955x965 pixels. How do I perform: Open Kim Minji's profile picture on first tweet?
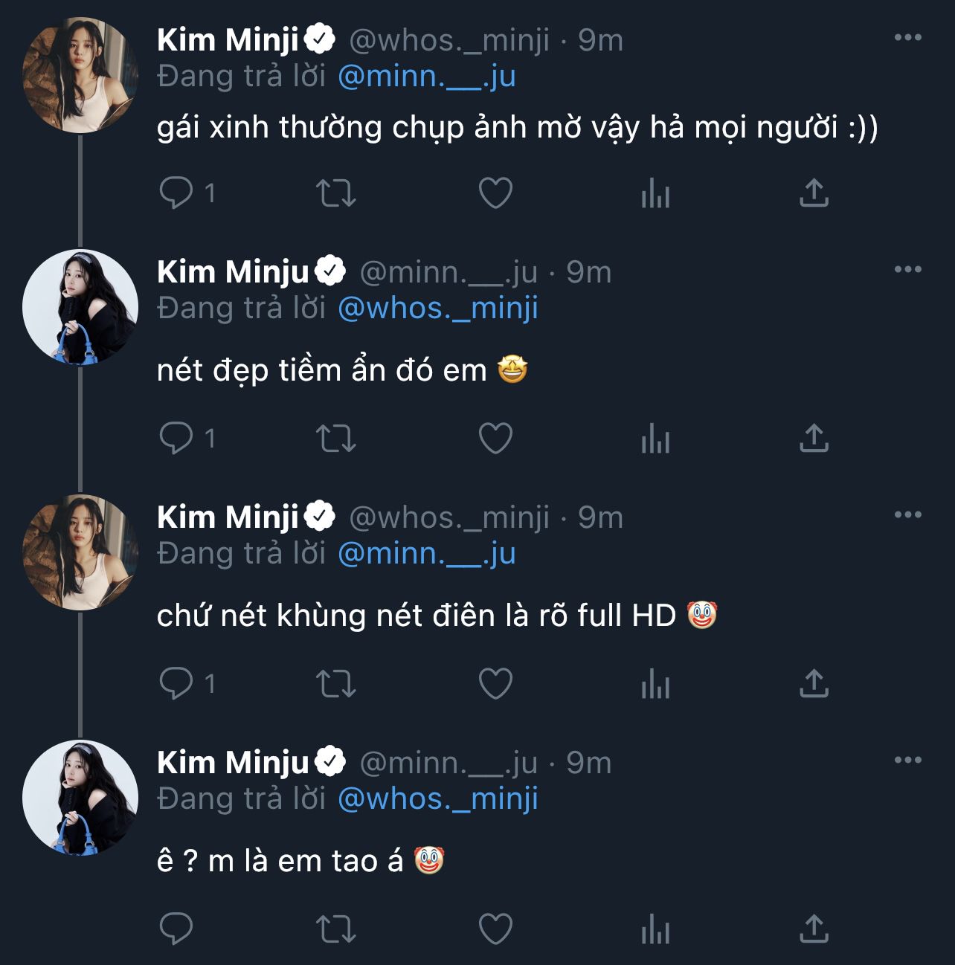(80, 75)
